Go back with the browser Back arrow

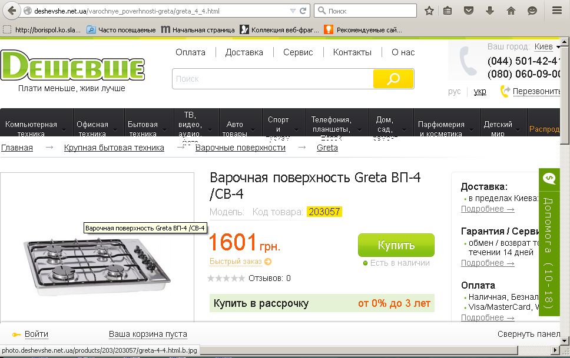[12, 11]
